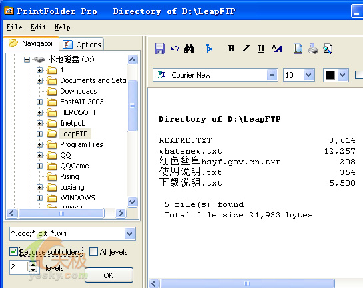This screenshot has height=288, width=363.
Task: Click the Print printer icon
Action: (x=313, y=49)
